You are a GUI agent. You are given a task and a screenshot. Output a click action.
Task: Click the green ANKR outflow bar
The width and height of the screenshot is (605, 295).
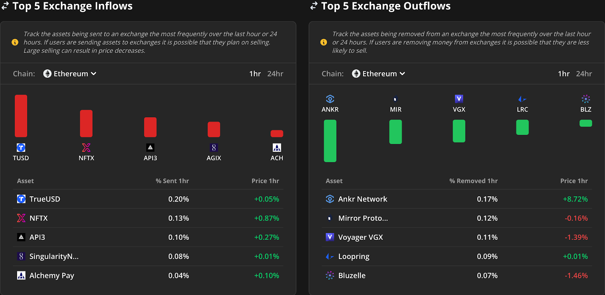[330, 141]
